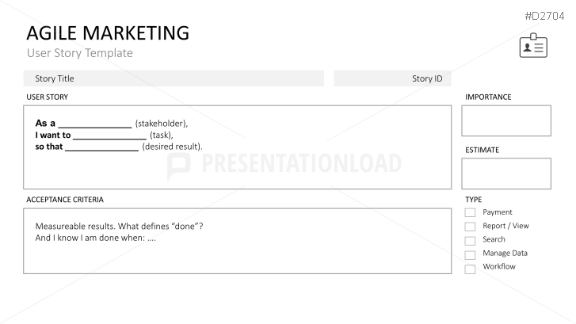Enable the Search type checkbox
Image resolution: width=576 pixels, height=324 pixels.
(470, 241)
